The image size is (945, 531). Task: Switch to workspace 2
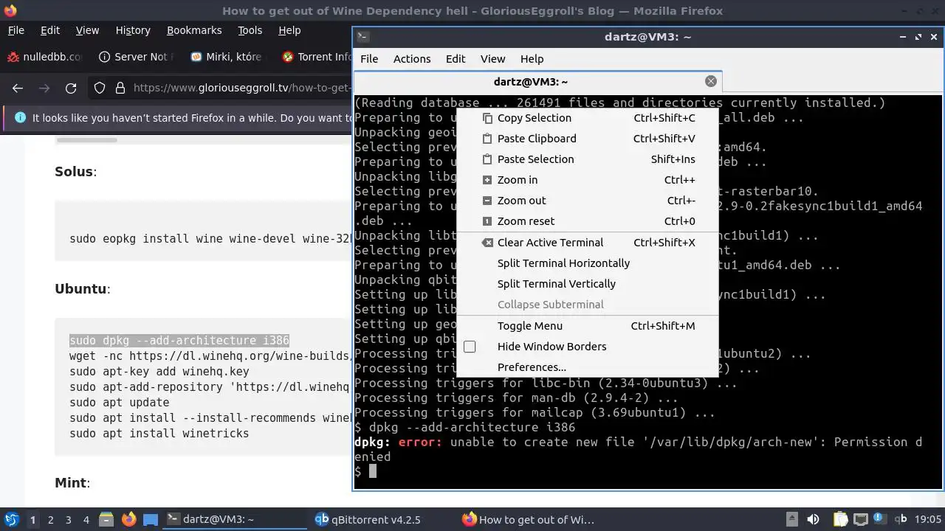[x=51, y=520]
